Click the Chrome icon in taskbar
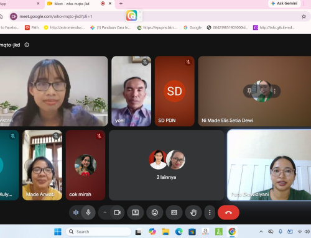This screenshot has width=311, height=238. (x=232, y=231)
